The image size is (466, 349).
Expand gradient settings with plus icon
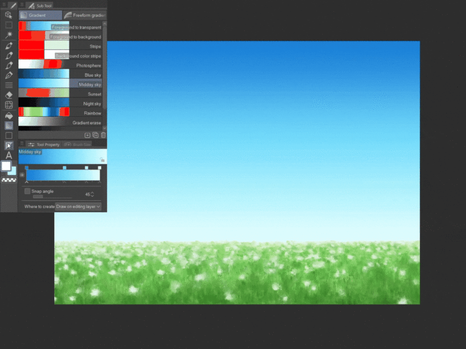pos(22,175)
